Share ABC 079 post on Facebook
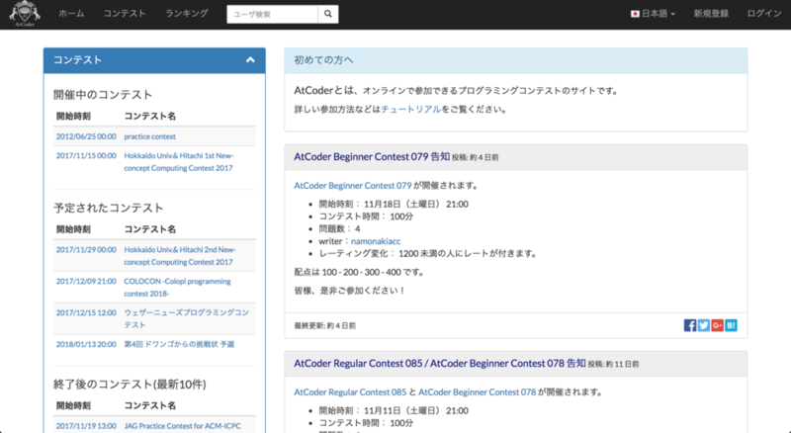The height and width of the screenshot is (433, 791). [689, 325]
